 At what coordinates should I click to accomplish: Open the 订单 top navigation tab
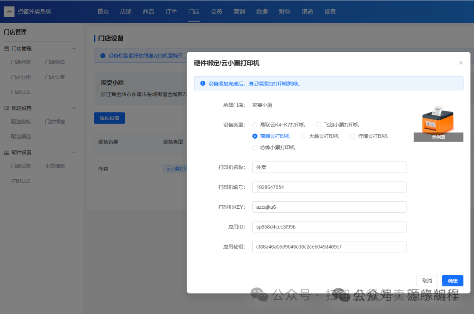171,11
